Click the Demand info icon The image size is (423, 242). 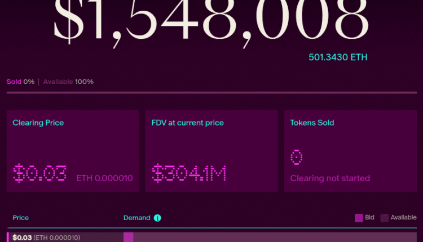click(x=158, y=218)
